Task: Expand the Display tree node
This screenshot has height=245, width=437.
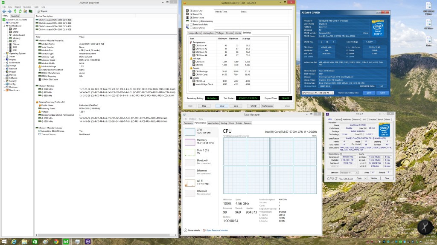Action: (x=4, y=60)
